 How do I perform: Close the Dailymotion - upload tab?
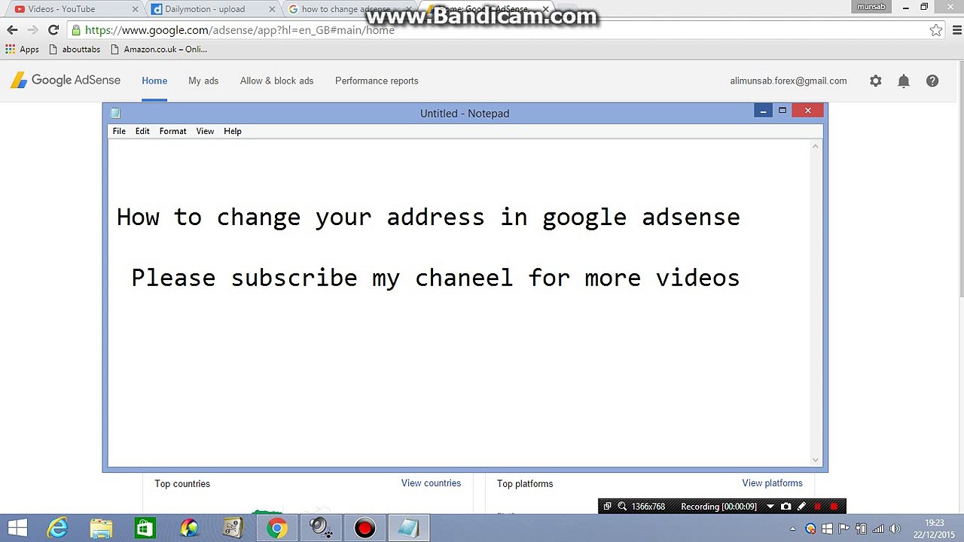[x=273, y=10]
